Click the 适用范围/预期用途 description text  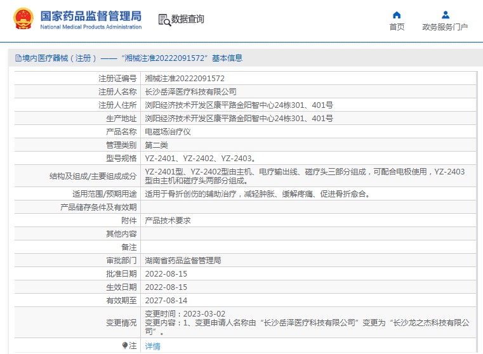[x=258, y=194]
